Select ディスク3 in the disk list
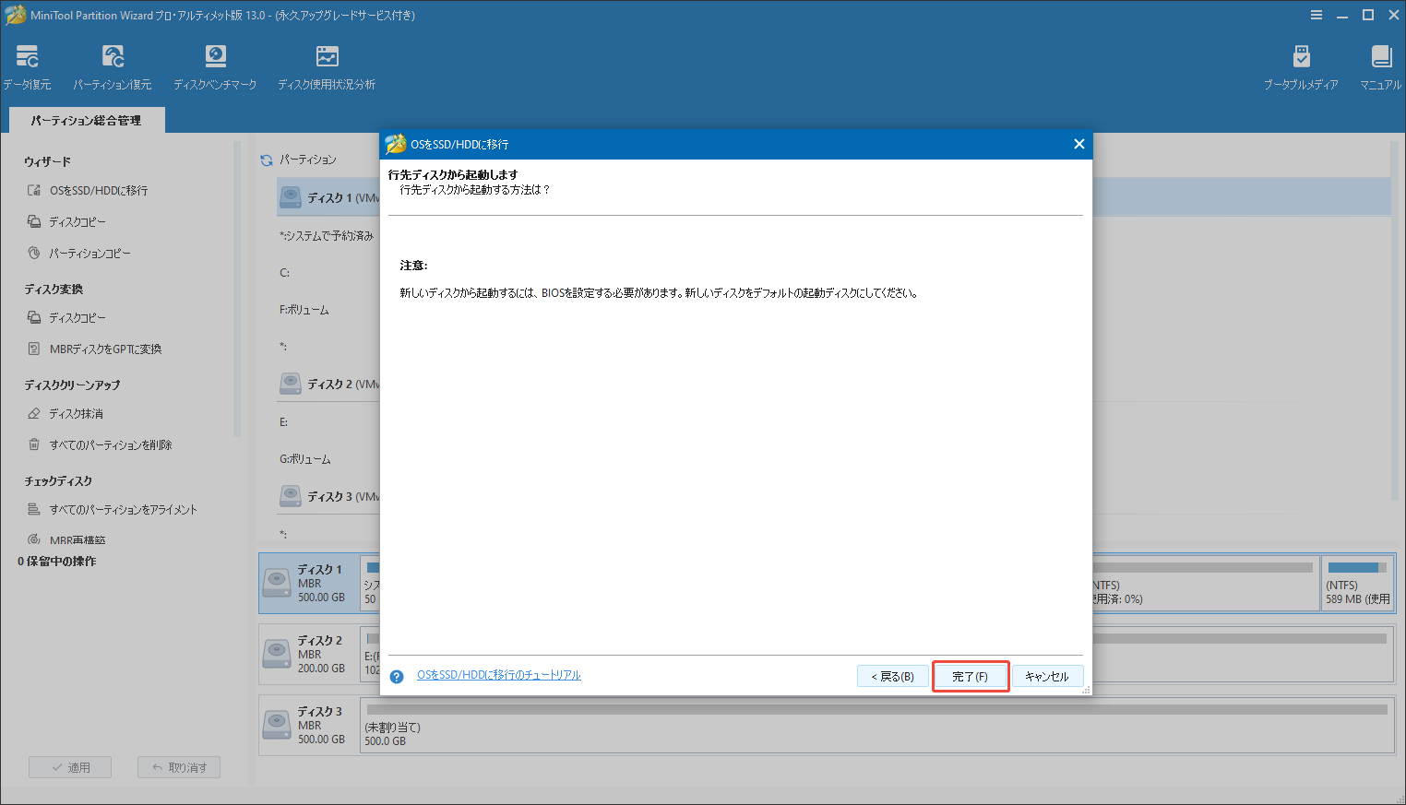This screenshot has height=805, width=1406. pyautogui.click(x=320, y=725)
